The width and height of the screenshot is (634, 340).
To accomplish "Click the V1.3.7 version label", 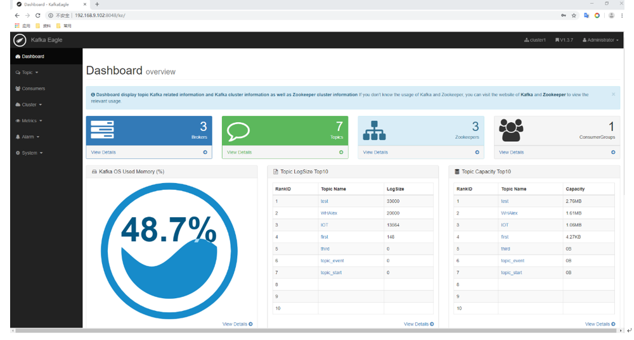I will coord(564,40).
